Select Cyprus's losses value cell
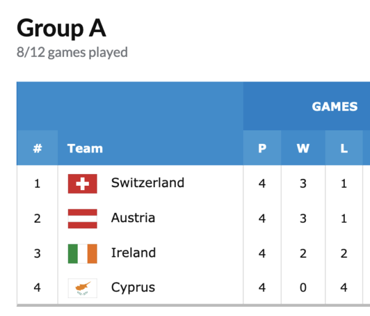 point(343,288)
